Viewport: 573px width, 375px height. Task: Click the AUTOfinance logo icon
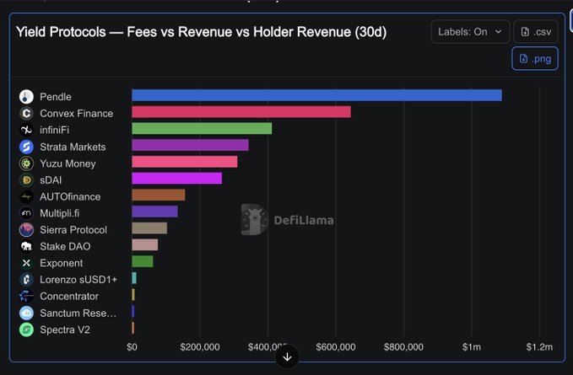(26, 196)
